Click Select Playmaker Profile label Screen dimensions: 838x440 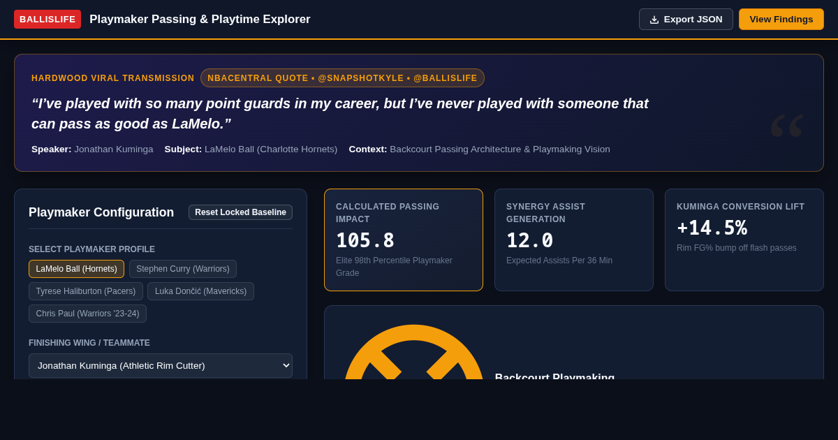coord(91,249)
